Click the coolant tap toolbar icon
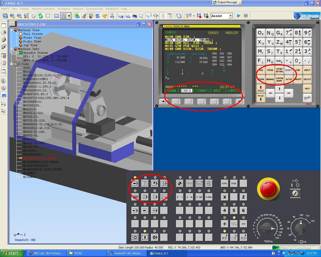321x257 pixels. coord(112,16)
